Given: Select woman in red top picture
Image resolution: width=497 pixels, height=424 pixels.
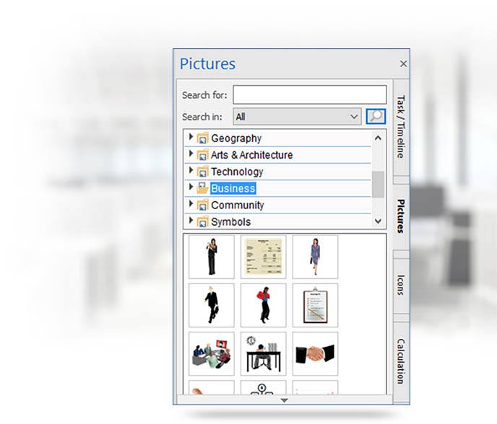Looking at the screenshot, I should (264, 305).
